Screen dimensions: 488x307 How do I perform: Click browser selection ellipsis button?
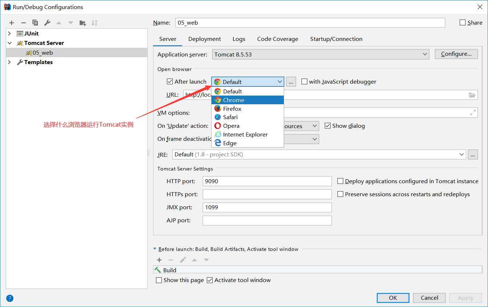click(x=291, y=82)
